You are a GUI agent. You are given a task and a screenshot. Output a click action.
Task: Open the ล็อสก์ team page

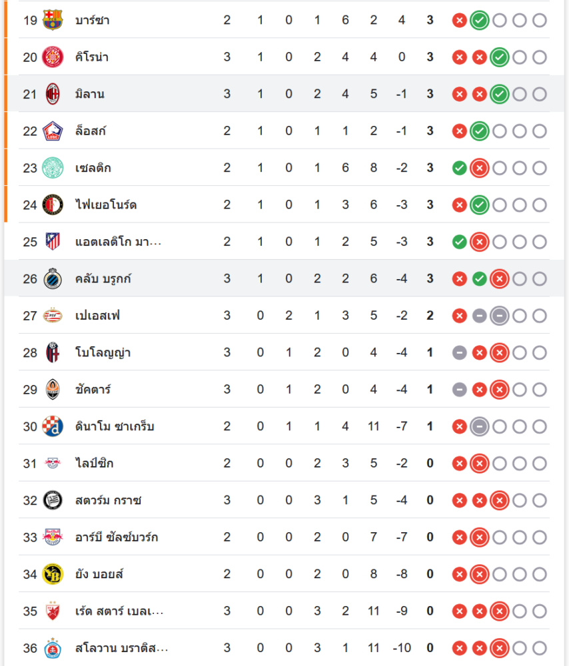point(91,131)
